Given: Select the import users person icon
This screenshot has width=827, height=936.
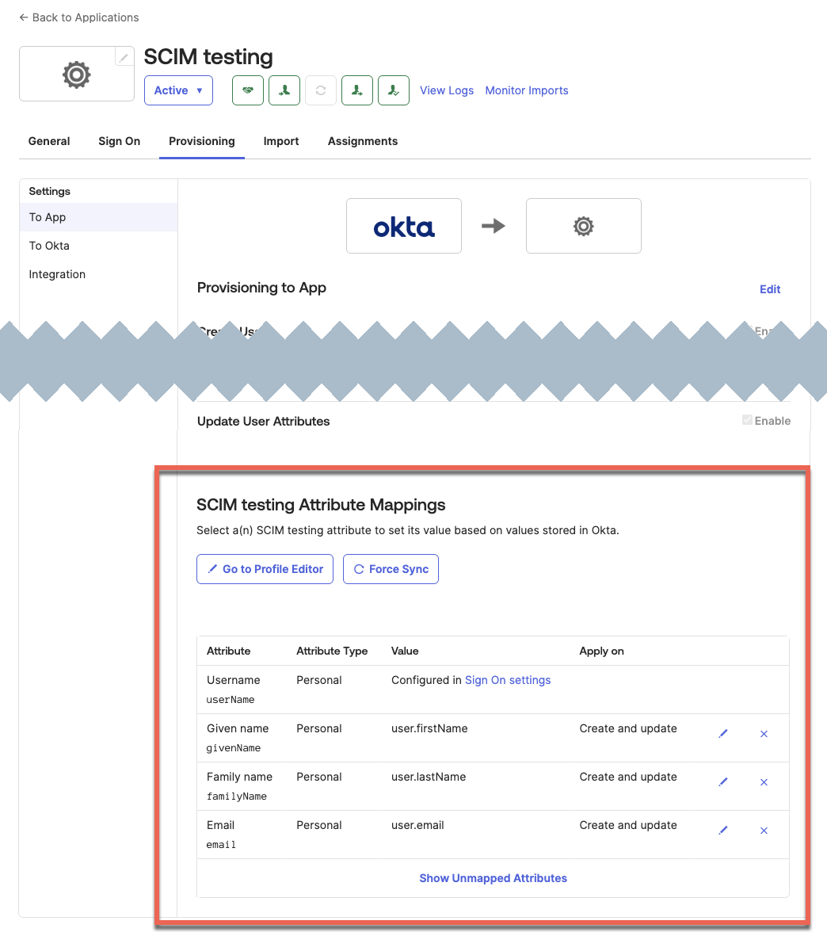Looking at the screenshot, I should click(284, 90).
